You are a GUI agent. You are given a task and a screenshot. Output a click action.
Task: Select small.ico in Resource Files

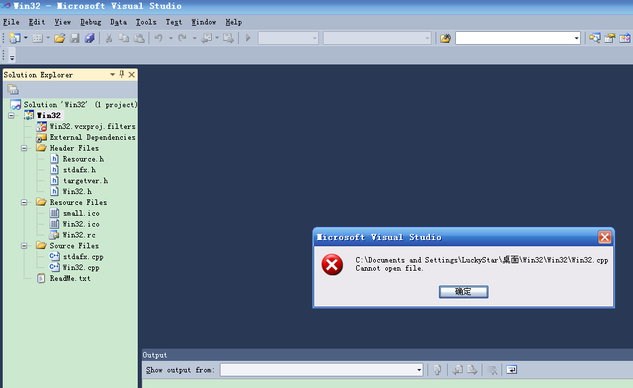point(81,213)
